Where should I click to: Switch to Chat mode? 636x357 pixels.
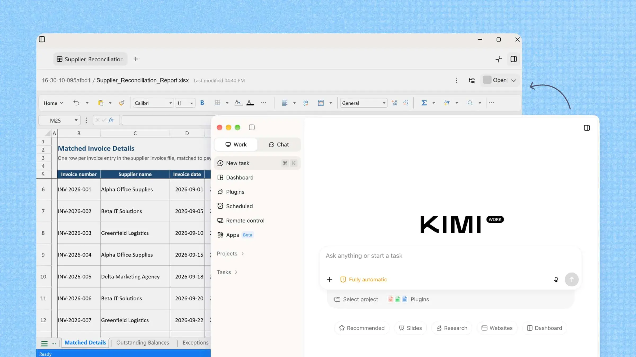(x=279, y=145)
